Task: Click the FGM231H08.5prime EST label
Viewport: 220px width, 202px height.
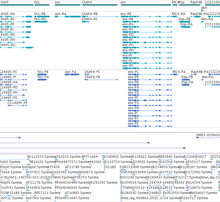Action: pyautogui.click(x=135, y=167)
